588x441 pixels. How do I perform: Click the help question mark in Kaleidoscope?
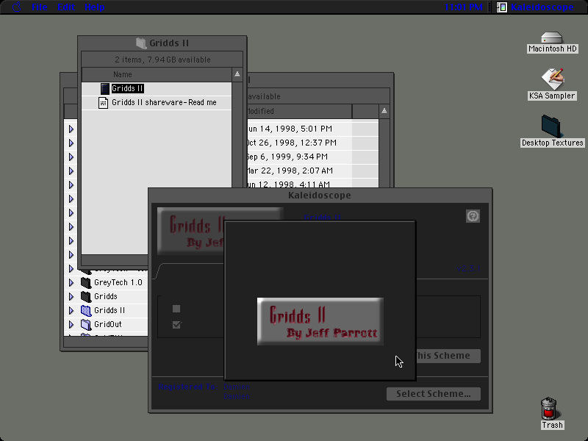pyautogui.click(x=473, y=216)
